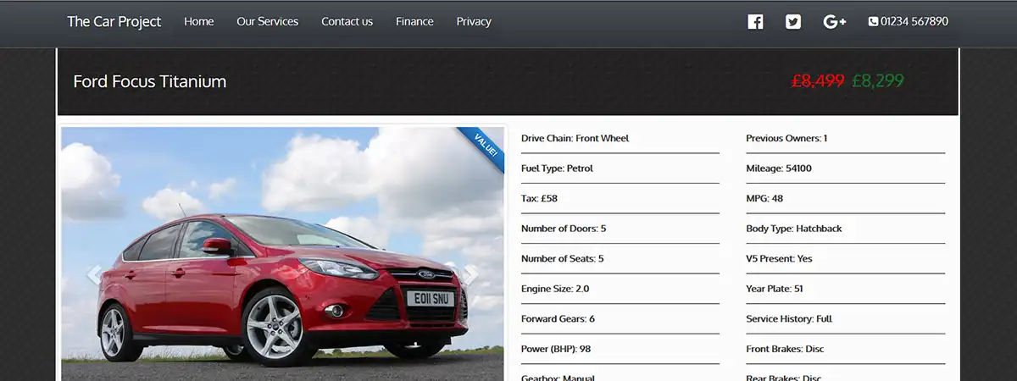Open the Twitter social icon
This screenshot has height=381, width=1017.
click(793, 22)
